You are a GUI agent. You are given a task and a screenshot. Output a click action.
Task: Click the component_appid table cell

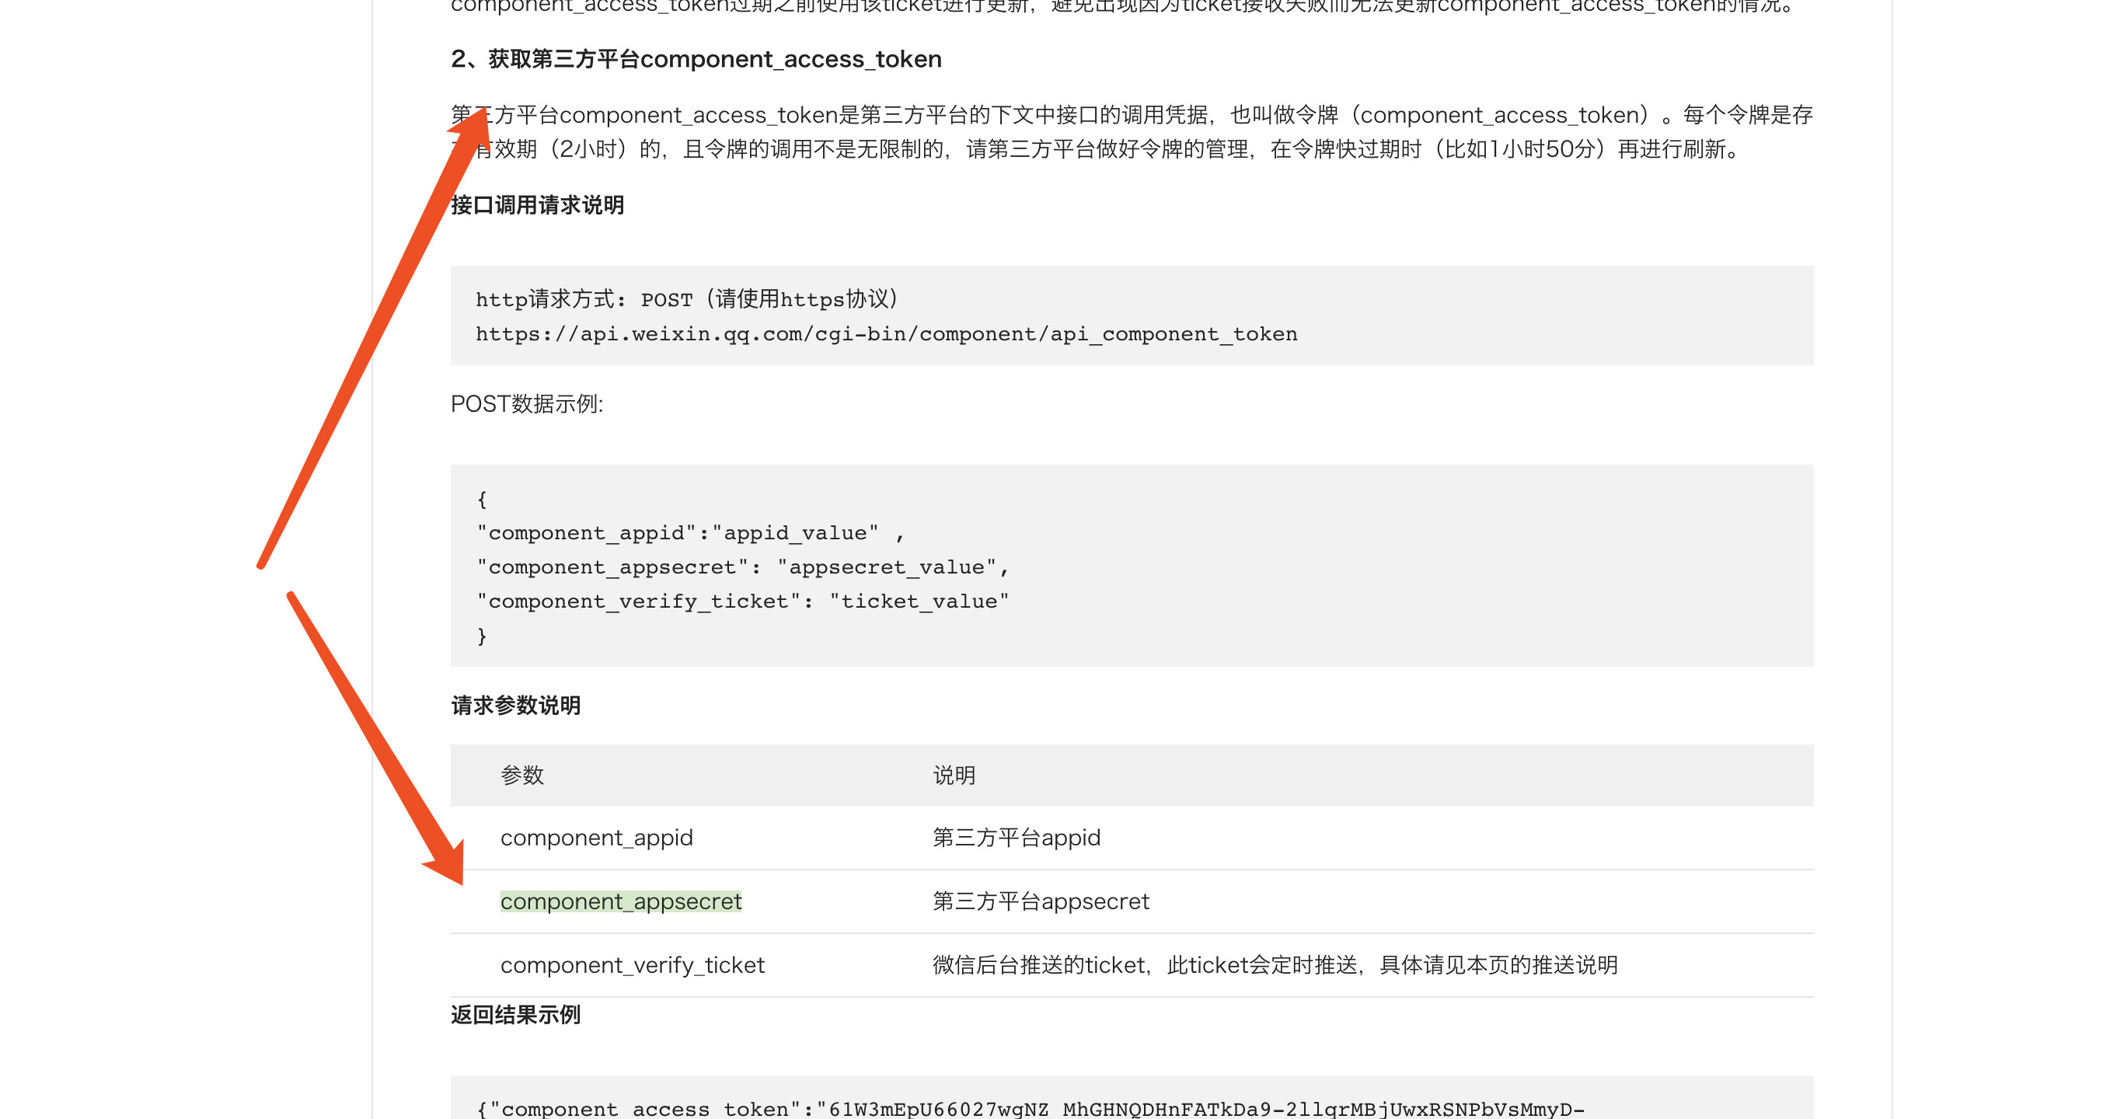(x=596, y=838)
